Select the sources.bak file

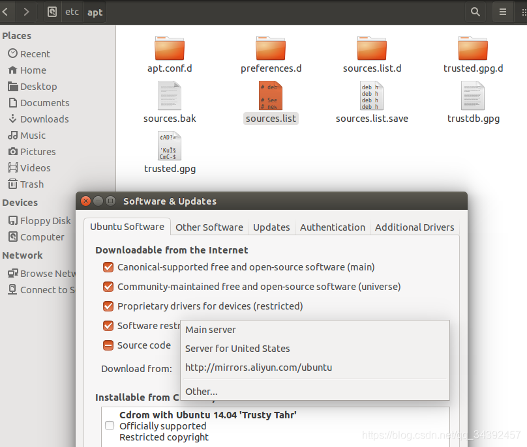[x=170, y=103]
